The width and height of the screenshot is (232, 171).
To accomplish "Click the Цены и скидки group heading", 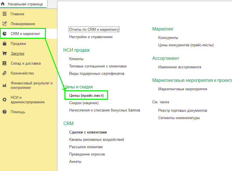I will coord(78,87).
